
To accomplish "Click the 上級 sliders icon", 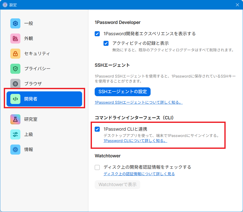I will [15, 134].
